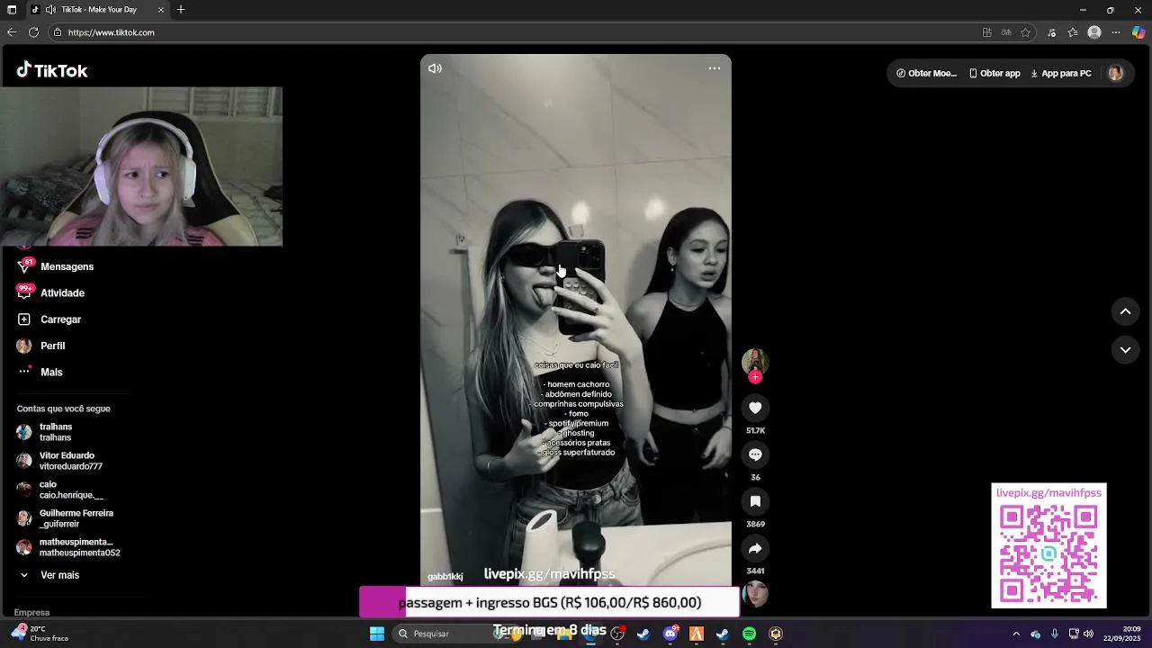The height and width of the screenshot is (648, 1152).
Task: Reload the page with the refresh icon
Action: tap(33, 32)
